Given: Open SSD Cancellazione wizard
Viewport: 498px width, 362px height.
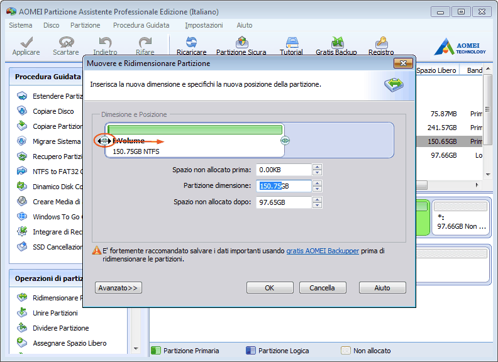Looking at the screenshot, I should click(x=22, y=247).
